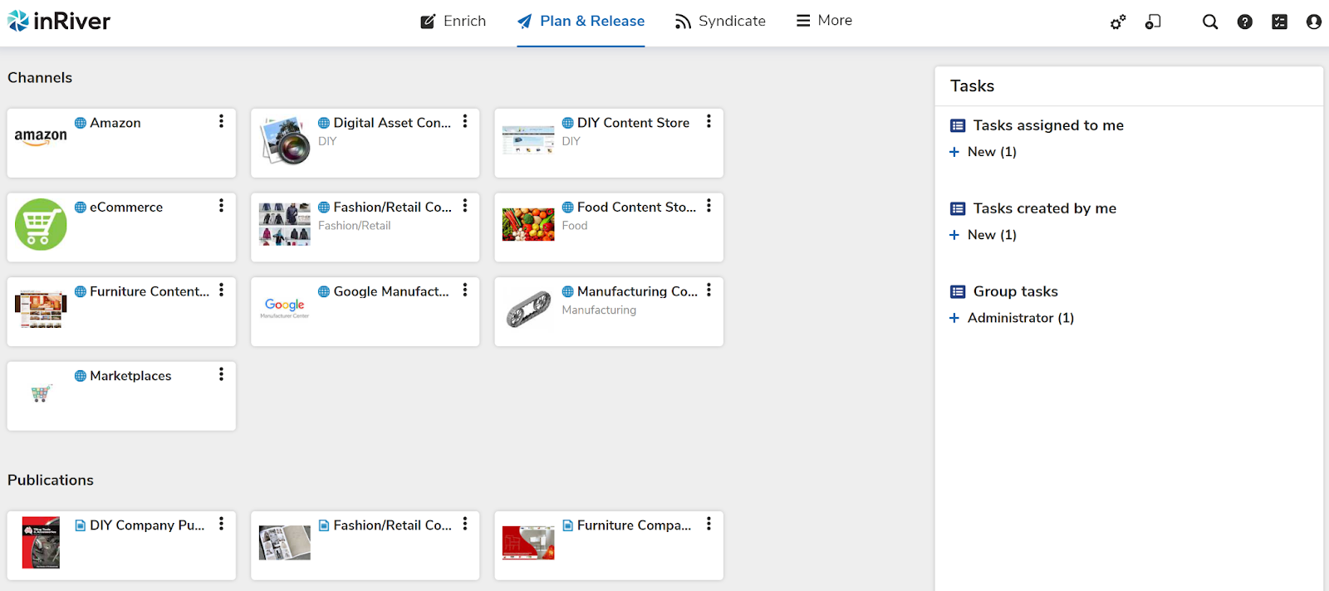
Task: Open Furniture Company publication kebab menu
Action: pos(709,524)
